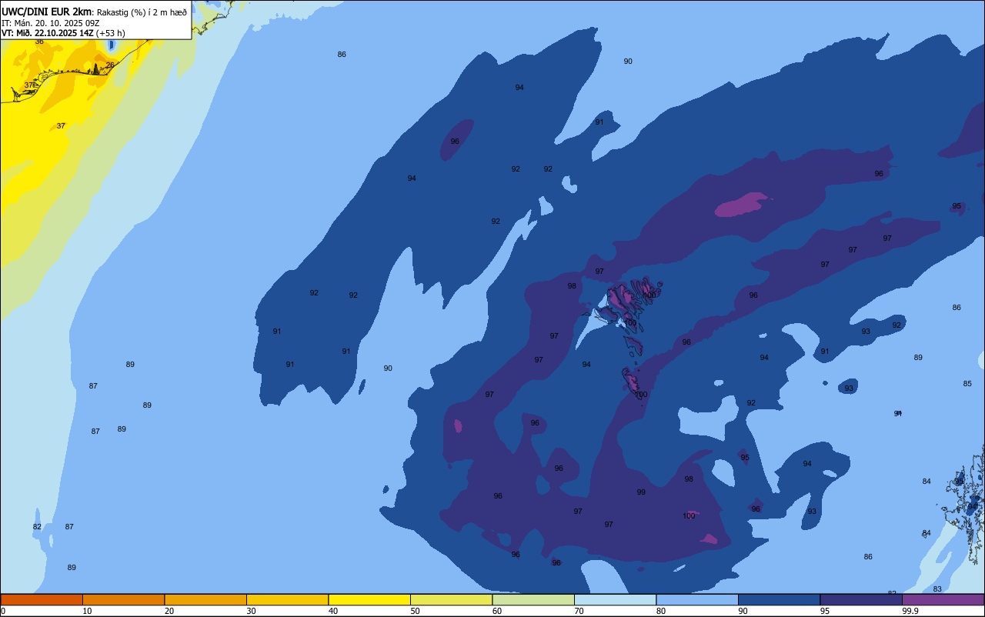Click the "70" tick label under the legend
985x617 pixels.
[x=579, y=611]
